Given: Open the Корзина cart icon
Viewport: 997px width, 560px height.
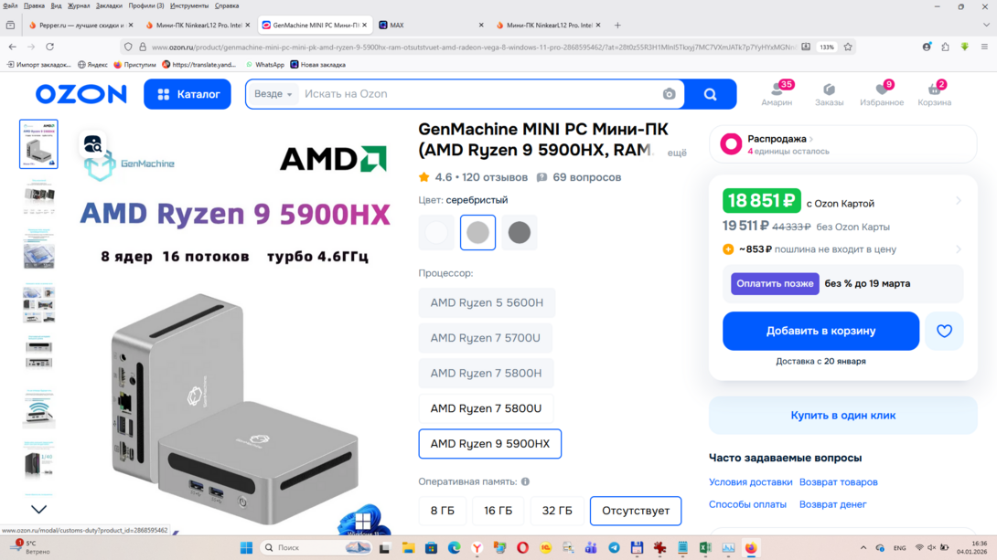Looking at the screenshot, I should [x=934, y=94].
